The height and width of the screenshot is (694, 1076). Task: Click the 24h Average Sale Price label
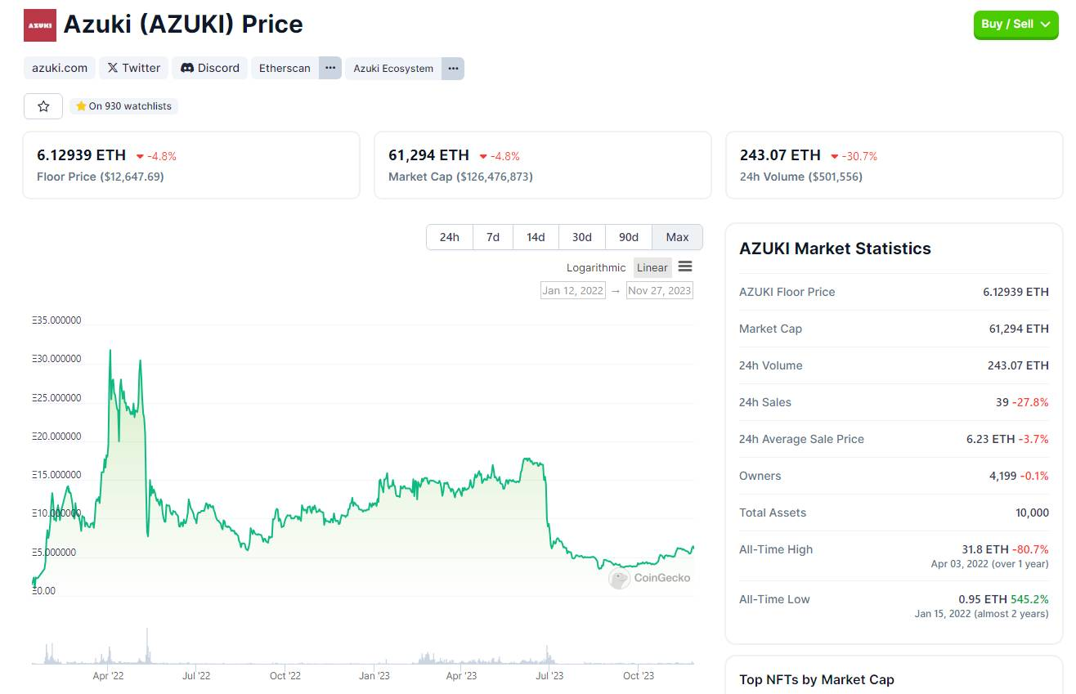pyautogui.click(x=801, y=439)
